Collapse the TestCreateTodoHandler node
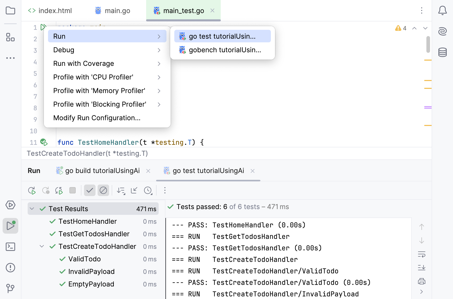This screenshot has width=453, height=299. (42, 246)
